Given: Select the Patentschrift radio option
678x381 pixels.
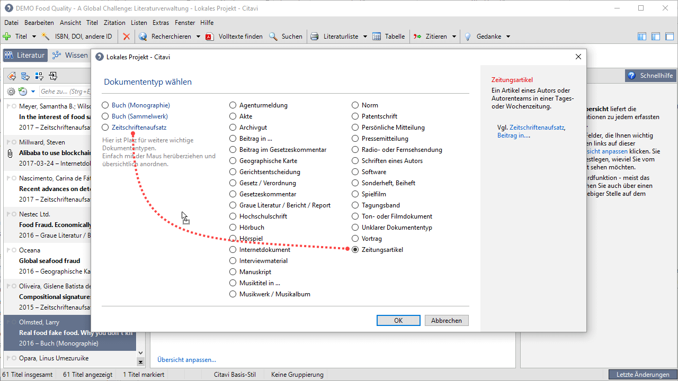Looking at the screenshot, I should tap(355, 116).
